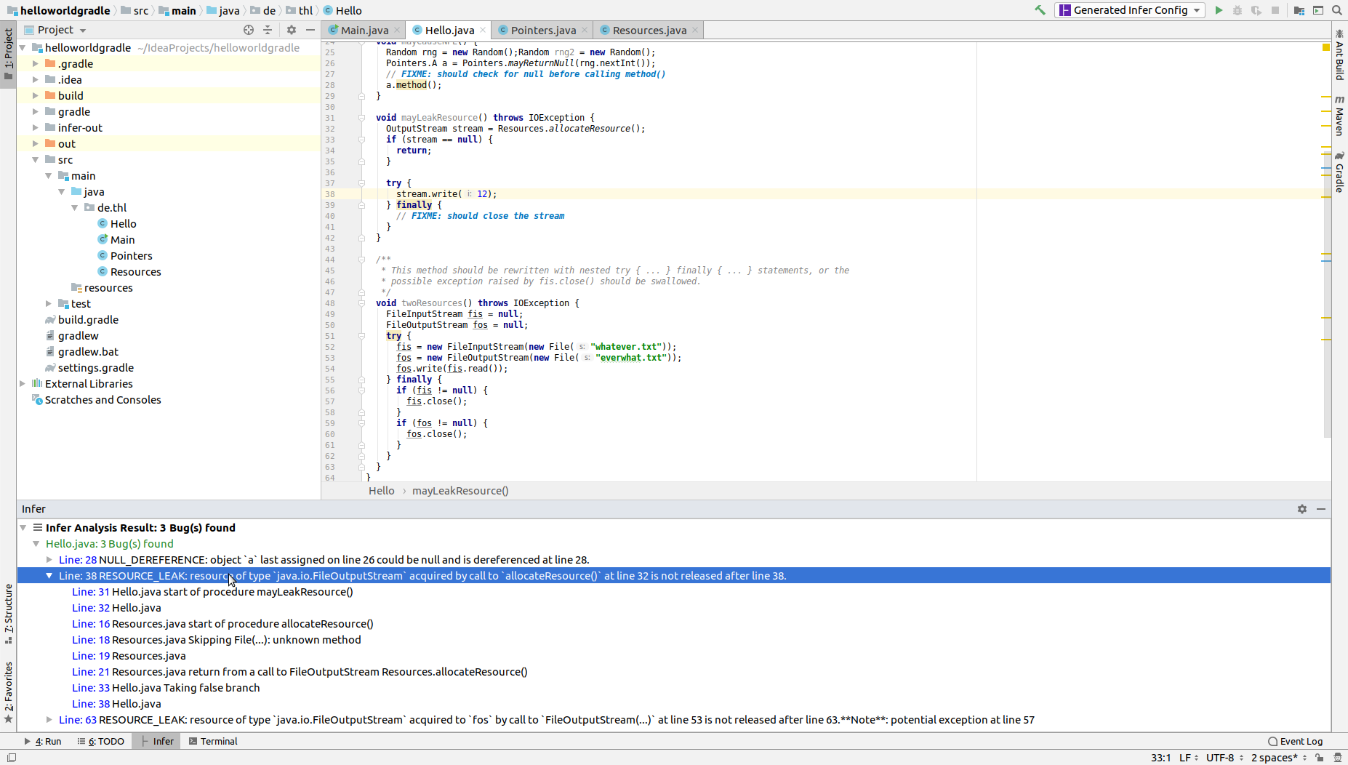The width and height of the screenshot is (1348, 765).
Task: Close the Resources.java editor tab
Action: click(695, 30)
